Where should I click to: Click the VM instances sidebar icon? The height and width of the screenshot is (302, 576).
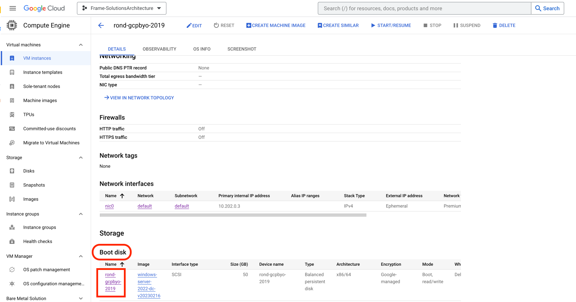[12, 58]
